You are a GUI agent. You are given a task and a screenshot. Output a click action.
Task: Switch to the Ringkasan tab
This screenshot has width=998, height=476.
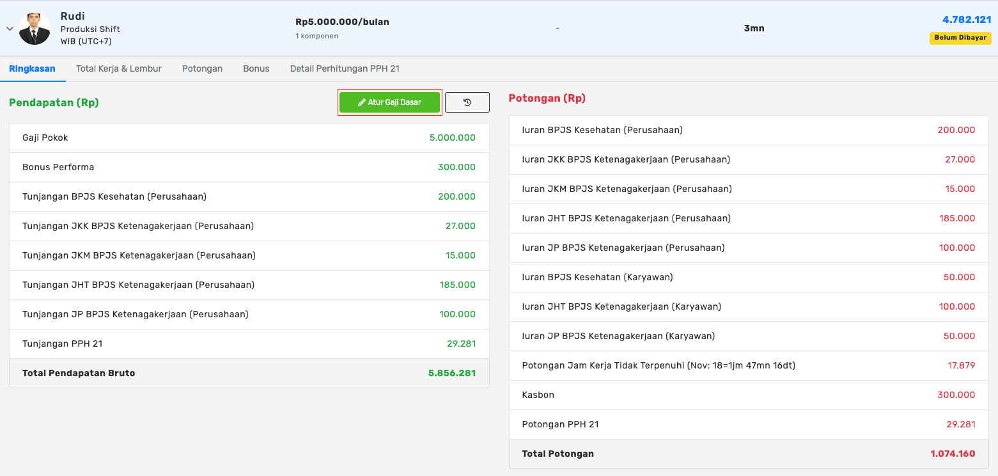32,68
